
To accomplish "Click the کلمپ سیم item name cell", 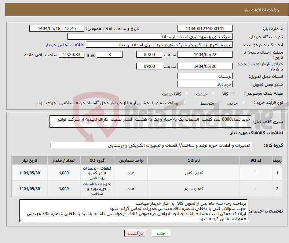I will click(194, 189).
